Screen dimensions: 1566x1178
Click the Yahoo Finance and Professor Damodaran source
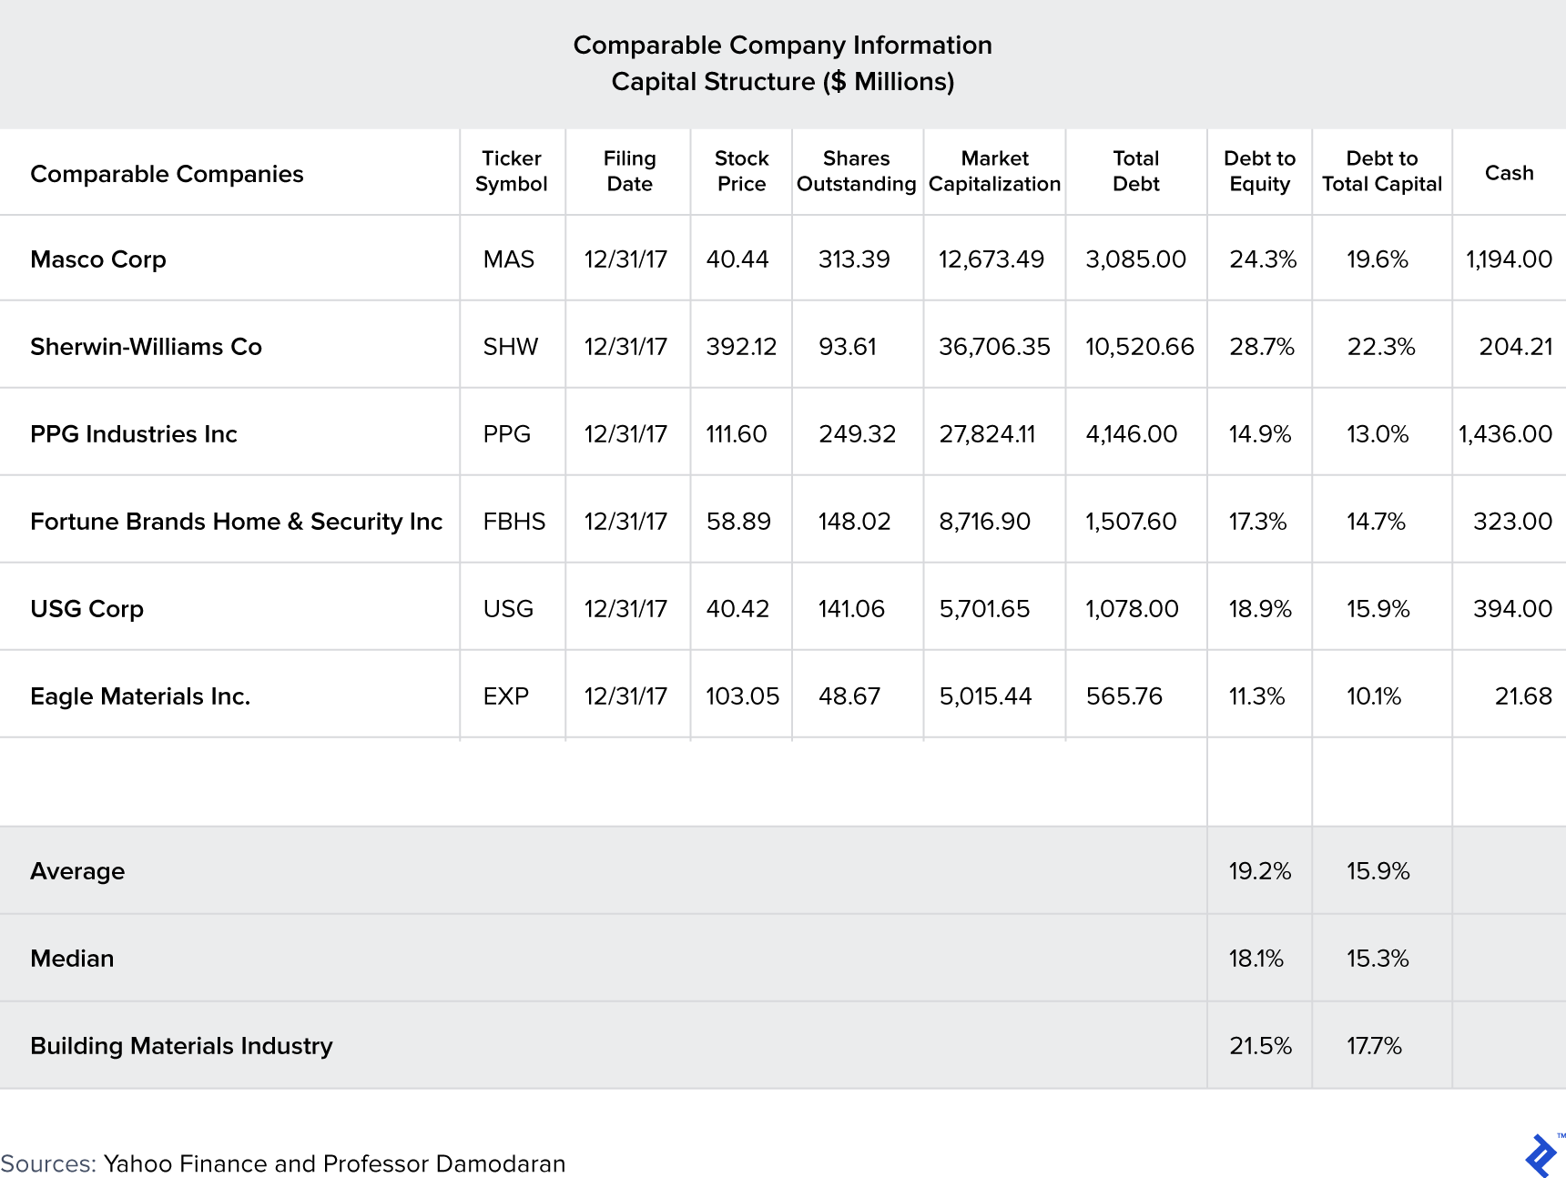[334, 1163]
